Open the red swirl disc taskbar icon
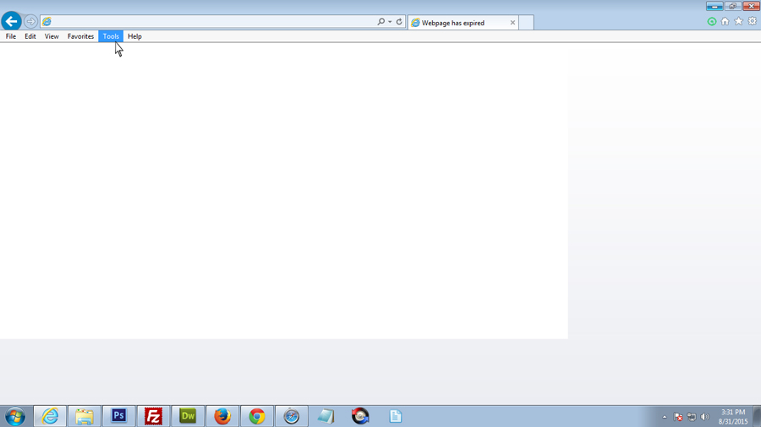The height and width of the screenshot is (427, 761). point(360,416)
